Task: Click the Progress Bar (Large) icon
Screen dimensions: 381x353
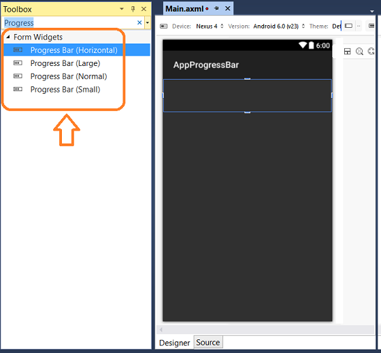Action: (18, 63)
